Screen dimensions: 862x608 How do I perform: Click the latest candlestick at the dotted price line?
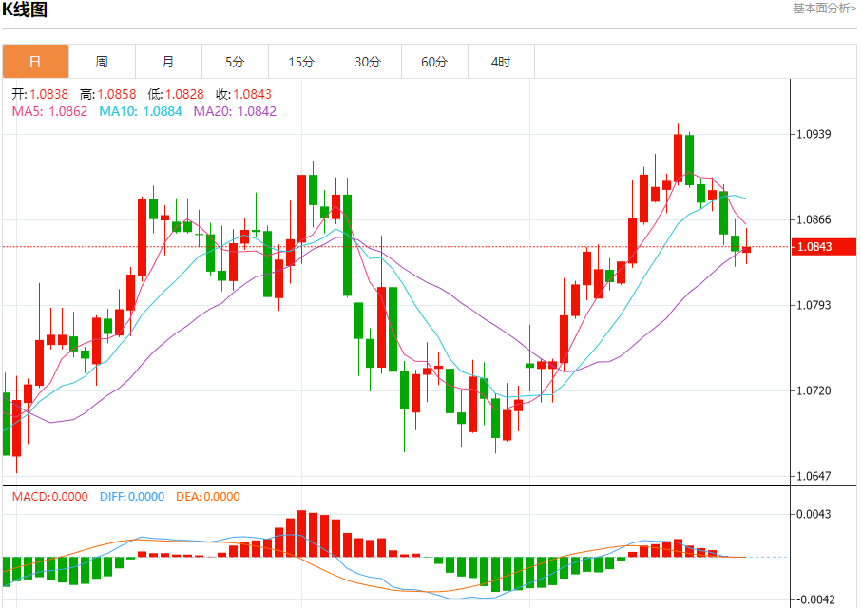tap(747, 249)
